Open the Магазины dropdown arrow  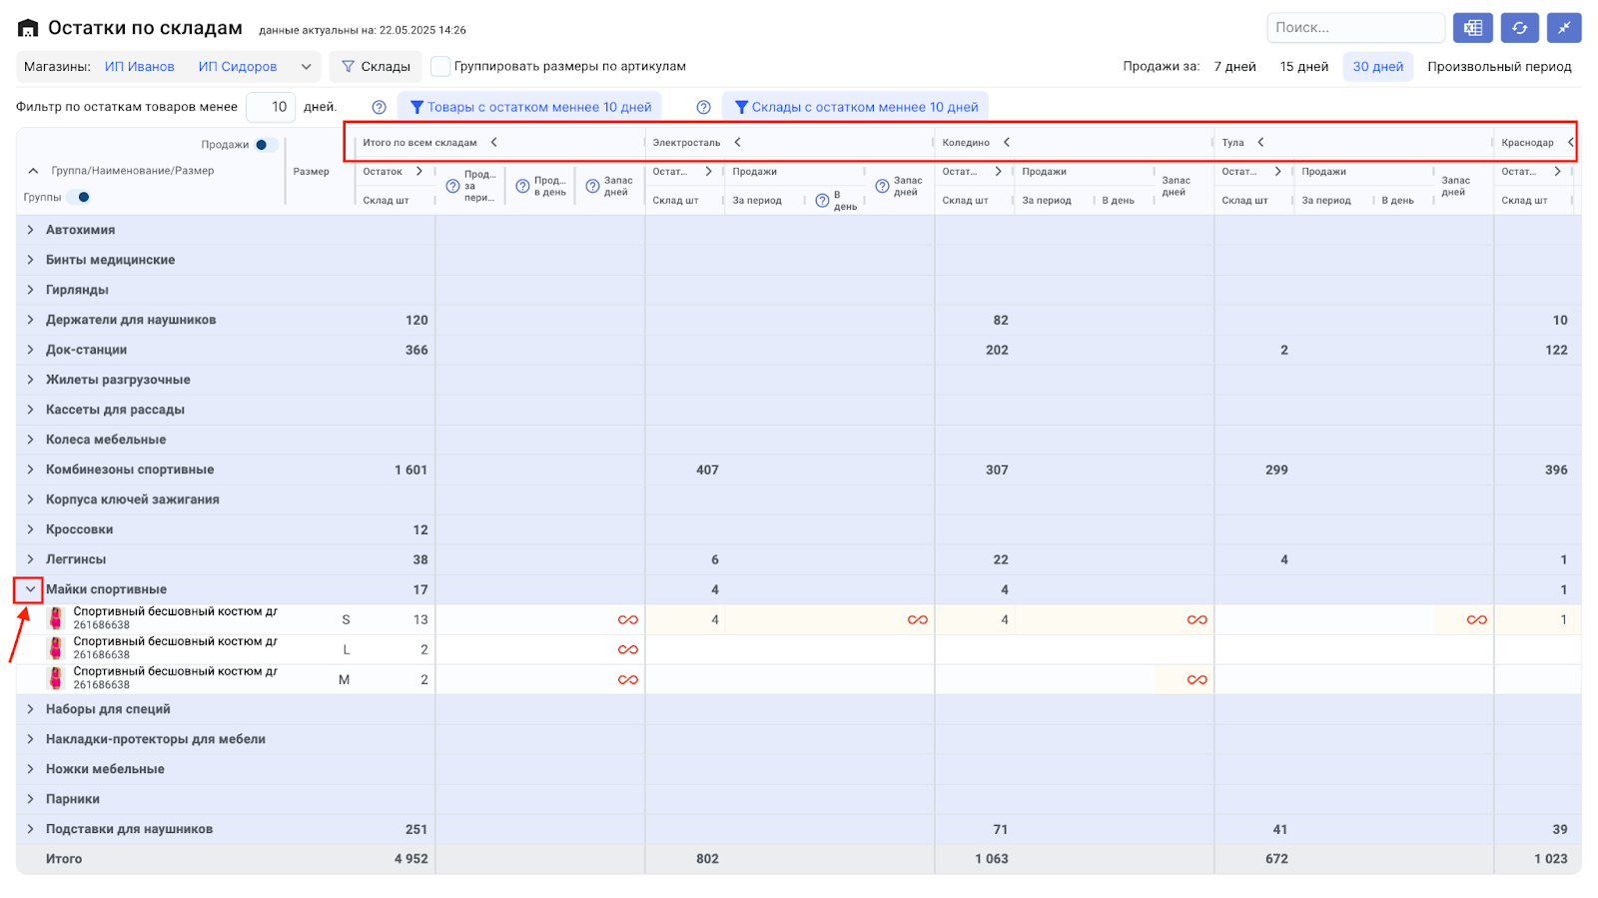coord(306,67)
